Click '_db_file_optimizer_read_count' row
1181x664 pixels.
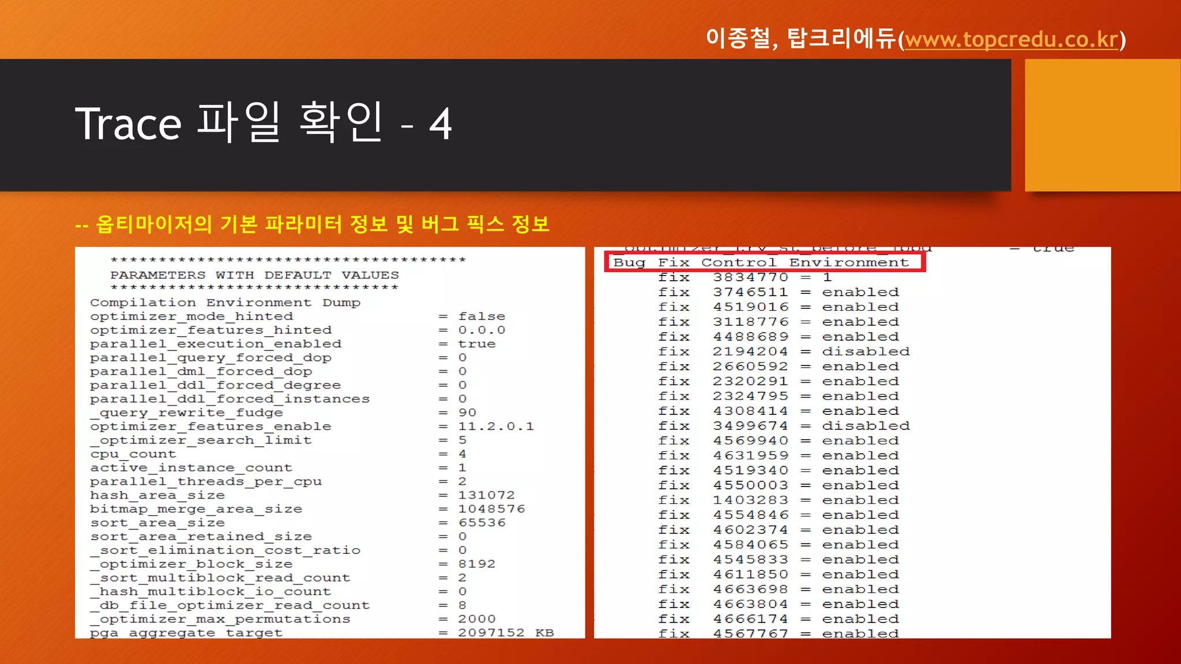pyautogui.click(x=279, y=606)
